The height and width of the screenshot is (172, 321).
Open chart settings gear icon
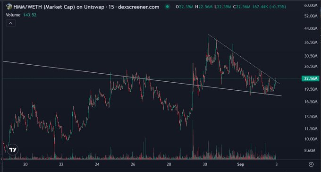tap(311, 164)
